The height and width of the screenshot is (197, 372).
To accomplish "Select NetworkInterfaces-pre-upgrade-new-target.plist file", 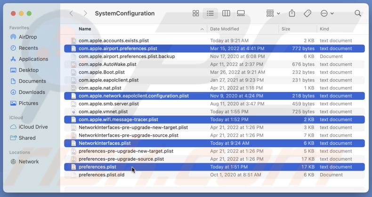I will tap(214, 127).
